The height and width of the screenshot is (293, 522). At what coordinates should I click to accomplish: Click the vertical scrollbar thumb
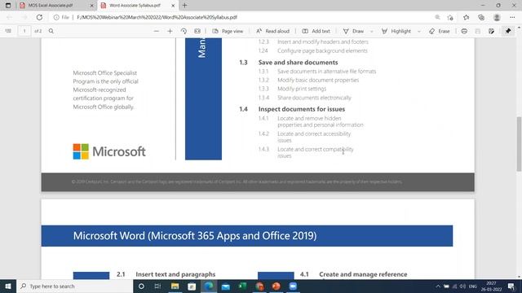point(519,144)
